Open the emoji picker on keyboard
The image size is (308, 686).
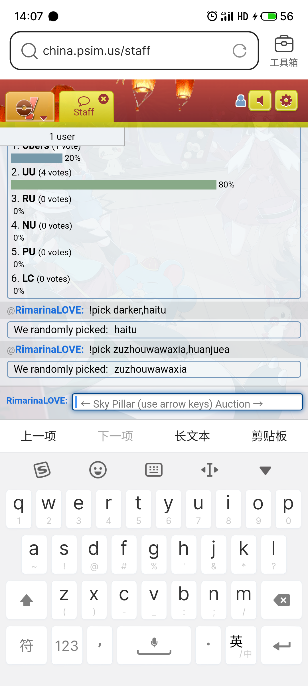[x=98, y=470]
